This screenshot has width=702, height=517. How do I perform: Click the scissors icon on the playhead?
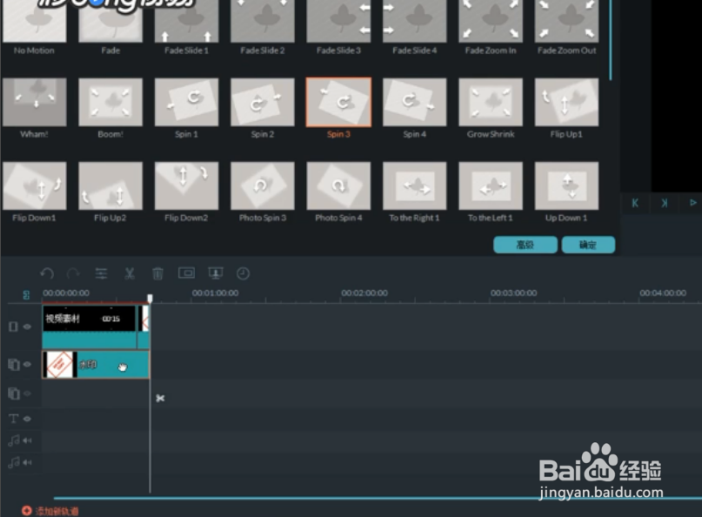click(x=160, y=398)
